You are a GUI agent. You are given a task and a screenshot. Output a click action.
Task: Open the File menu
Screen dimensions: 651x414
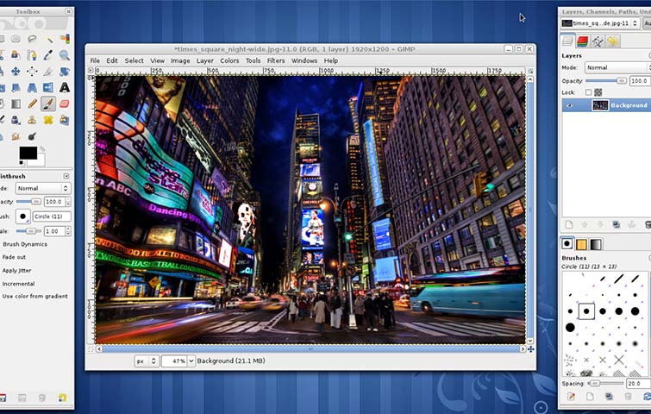tap(95, 60)
